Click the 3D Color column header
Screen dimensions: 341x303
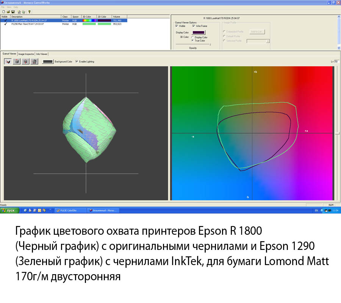coord(89,17)
